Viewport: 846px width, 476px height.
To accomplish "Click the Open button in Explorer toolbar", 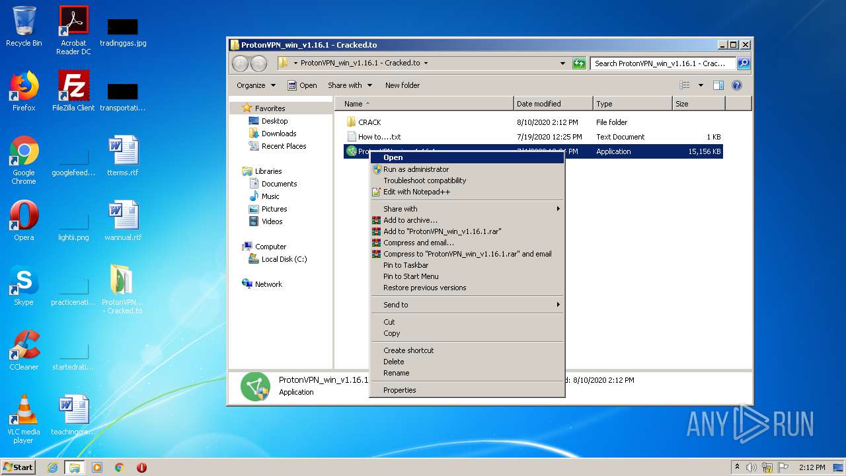I will (x=302, y=85).
